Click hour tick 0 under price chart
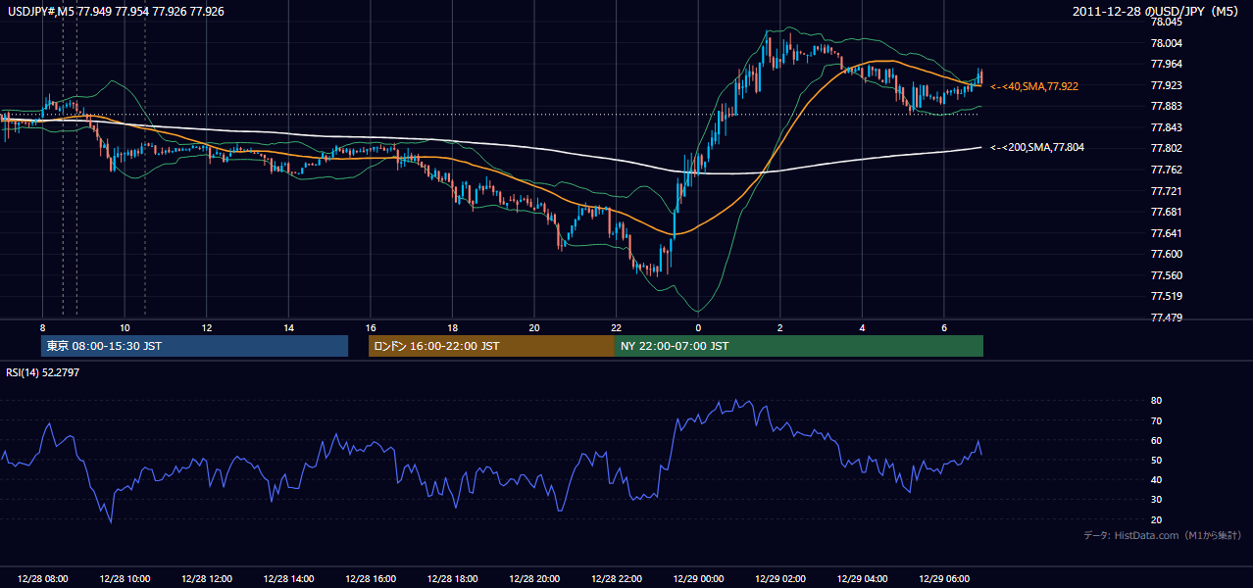This screenshot has height=588, width=1253. [698, 327]
